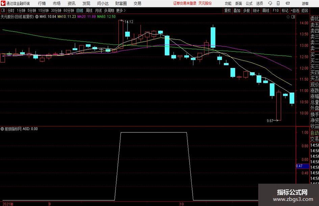Click the MA10: 11.23 label
This screenshot has width=319, height=206.
tap(67, 17)
